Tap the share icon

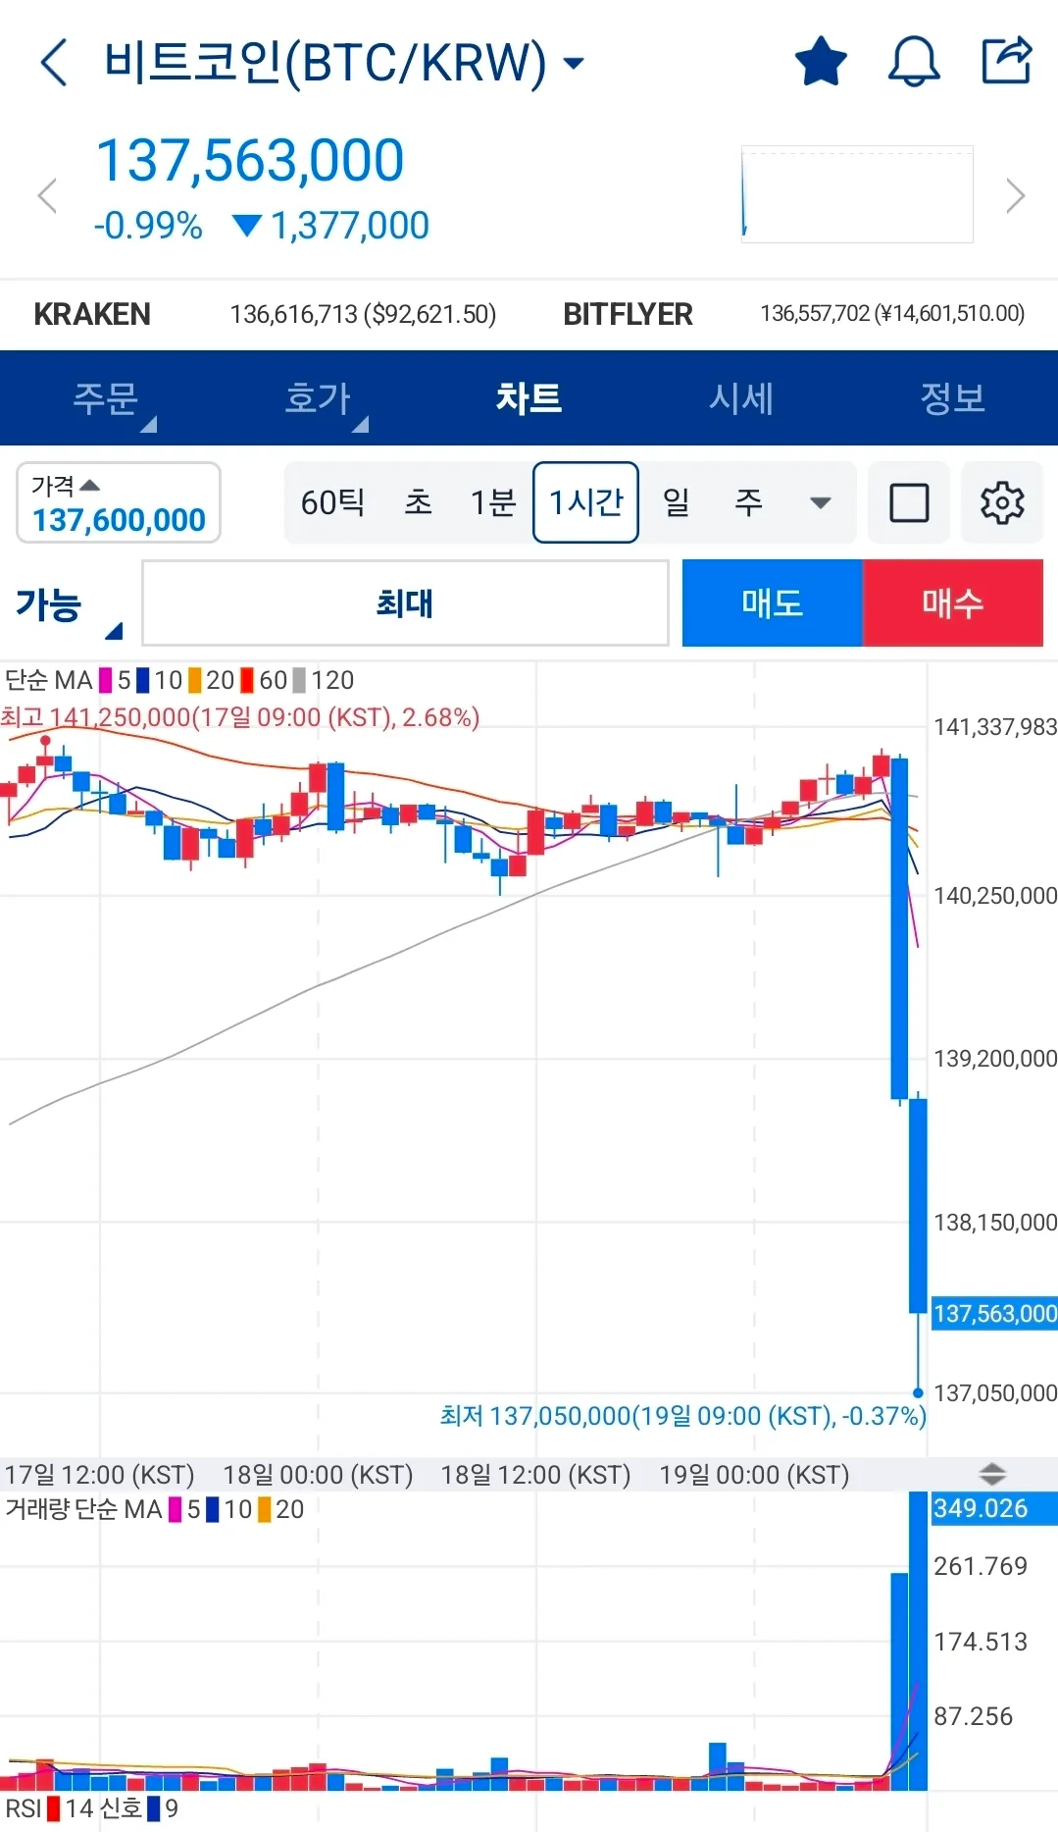(1007, 61)
